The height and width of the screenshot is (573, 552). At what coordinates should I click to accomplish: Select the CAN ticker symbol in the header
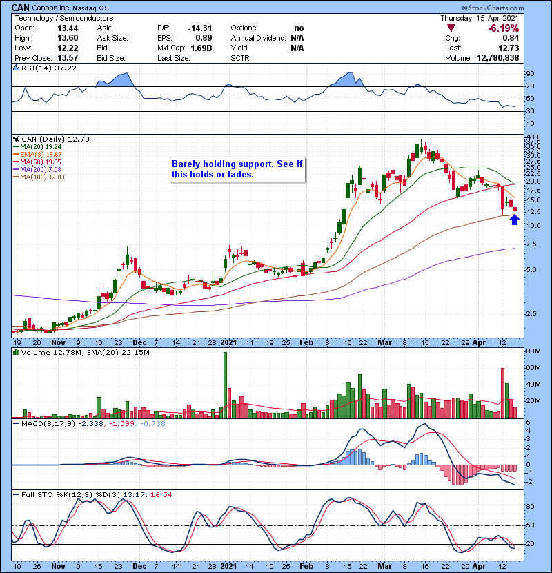tap(20, 8)
